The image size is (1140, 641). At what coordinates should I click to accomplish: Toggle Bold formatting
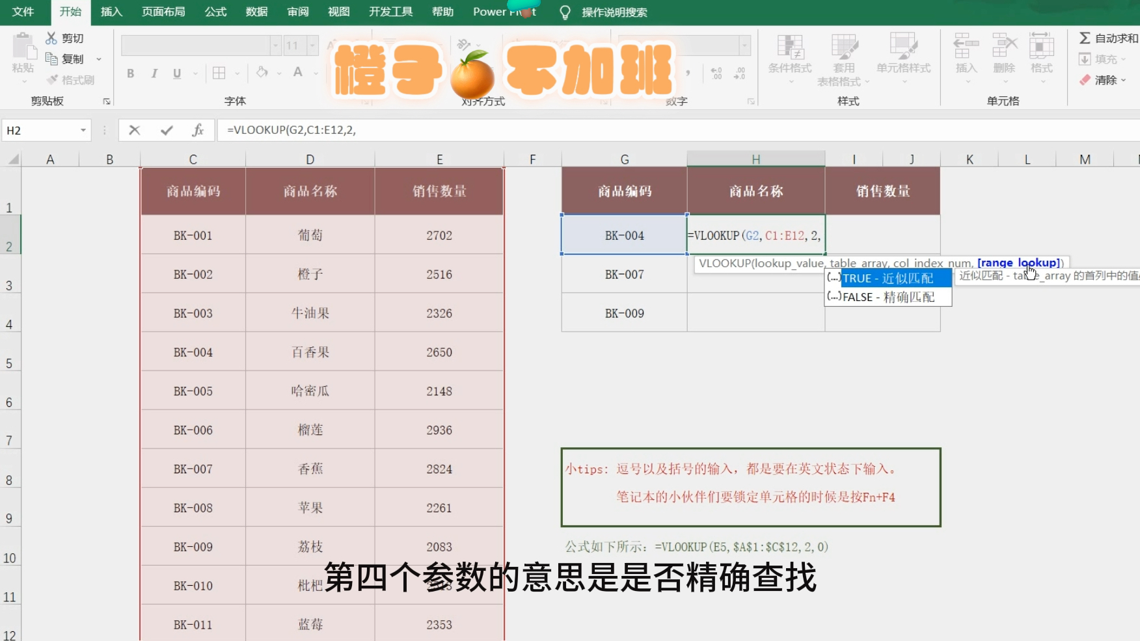pyautogui.click(x=131, y=73)
